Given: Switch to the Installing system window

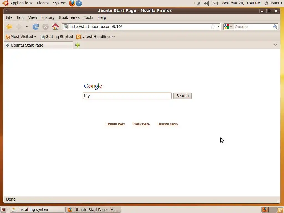Looking at the screenshot, I should click(37, 210).
